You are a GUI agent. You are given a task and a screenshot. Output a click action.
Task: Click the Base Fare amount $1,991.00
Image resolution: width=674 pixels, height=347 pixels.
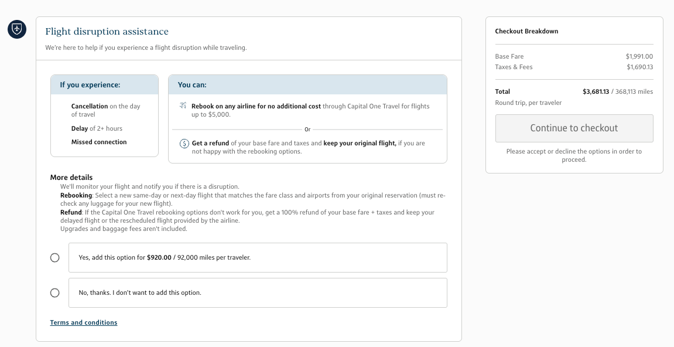pyautogui.click(x=638, y=56)
